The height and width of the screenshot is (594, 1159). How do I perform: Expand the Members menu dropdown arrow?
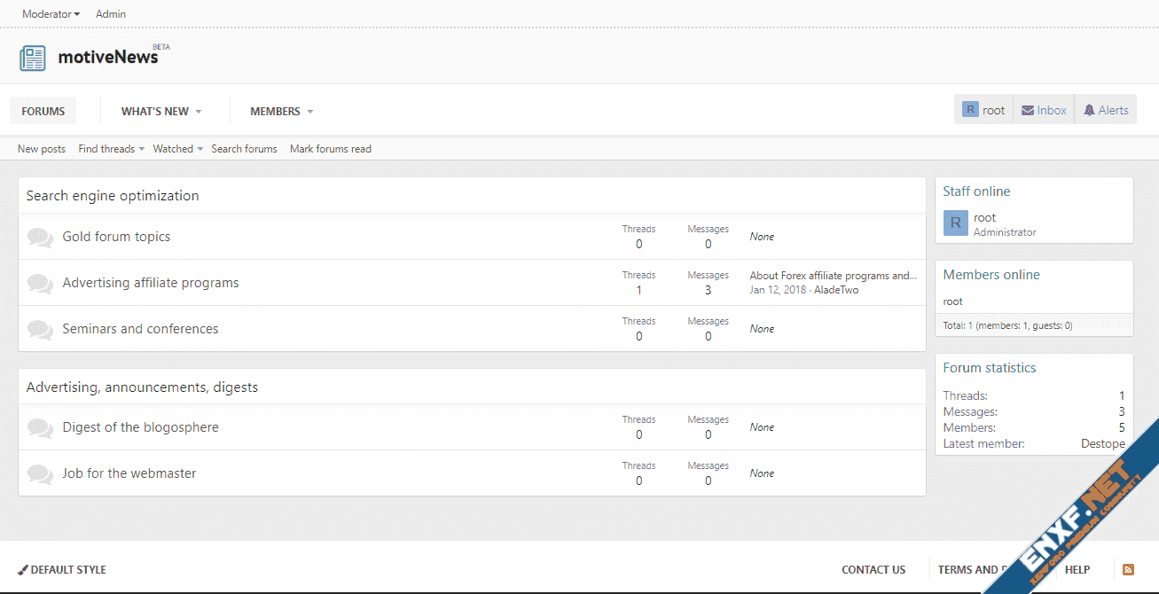(310, 112)
